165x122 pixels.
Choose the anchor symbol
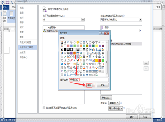[97, 57]
